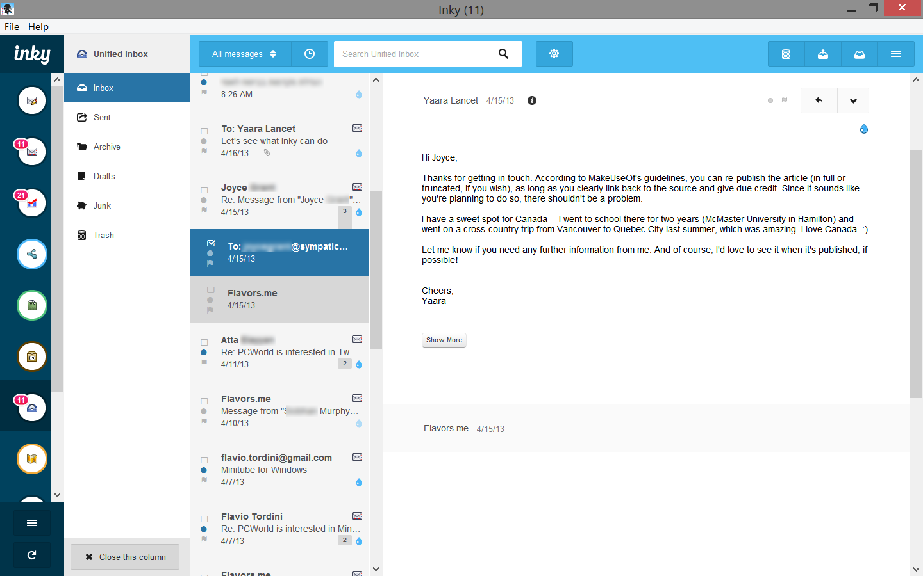Uncheck the selected sympatico message checkbox
This screenshot has width=923, height=576.
(x=211, y=243)
